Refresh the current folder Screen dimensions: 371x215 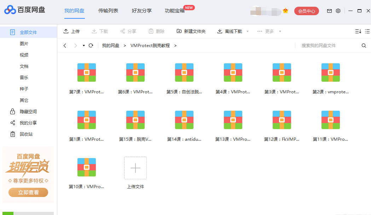91,45
